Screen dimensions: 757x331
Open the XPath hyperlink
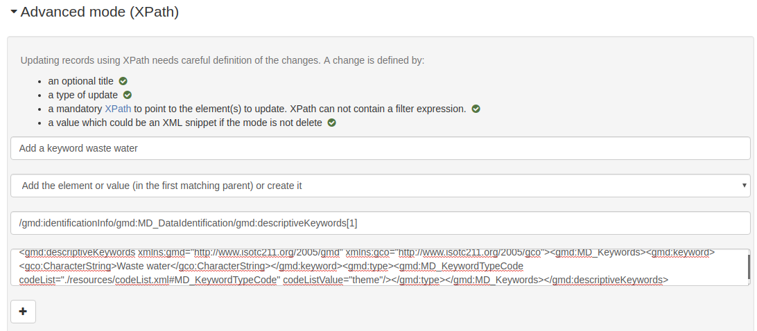(x=118, y=109)
